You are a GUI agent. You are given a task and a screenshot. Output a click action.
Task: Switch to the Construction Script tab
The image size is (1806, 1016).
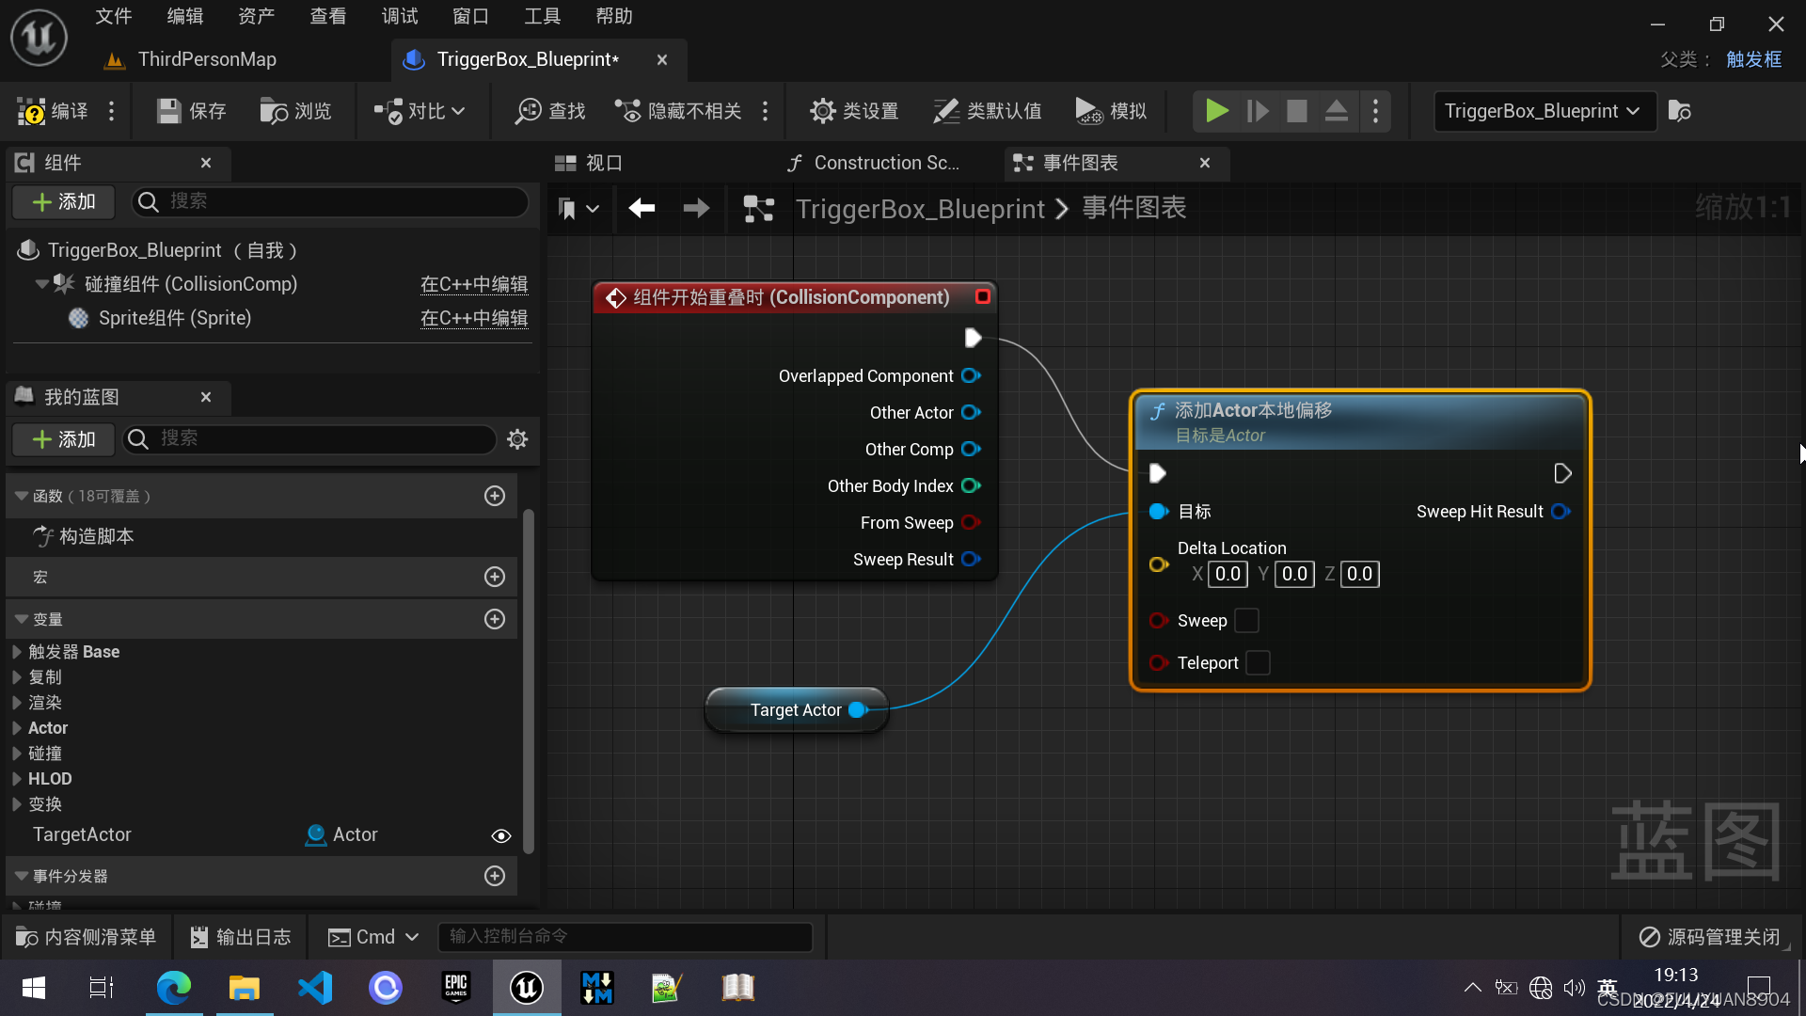[x=875, y=163]
